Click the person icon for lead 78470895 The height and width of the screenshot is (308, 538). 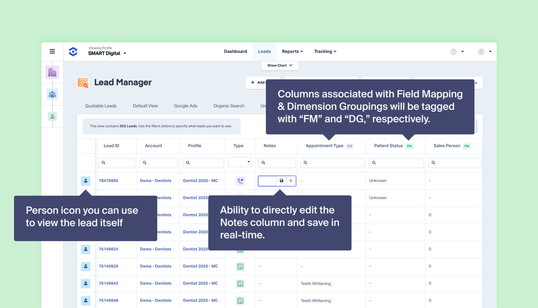[x=86, y=181]
